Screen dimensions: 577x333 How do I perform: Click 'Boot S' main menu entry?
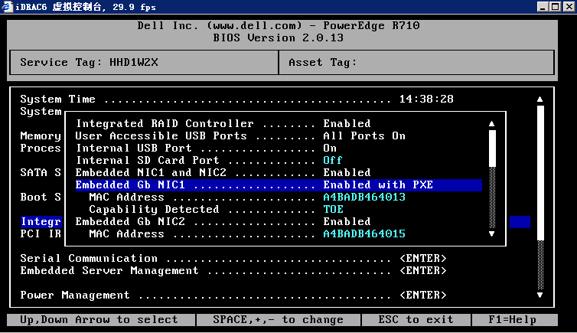[x=41, y=197]
